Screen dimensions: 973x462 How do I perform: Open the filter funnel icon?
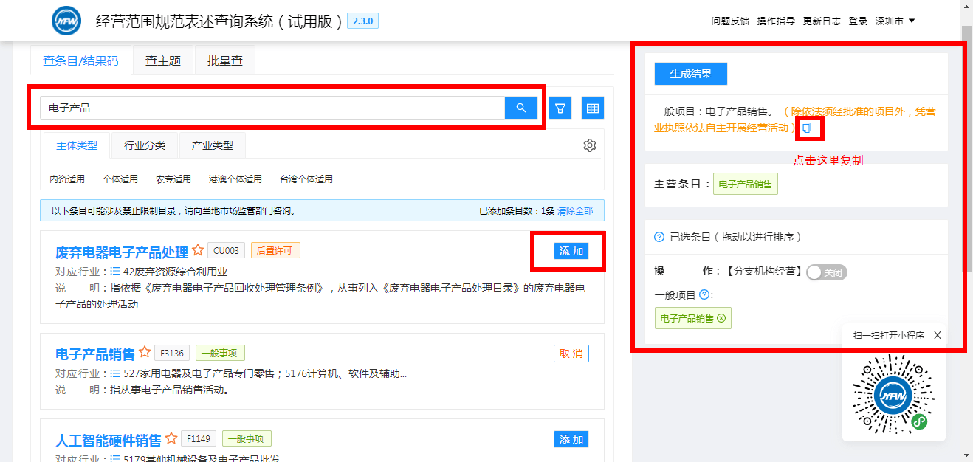560,108
